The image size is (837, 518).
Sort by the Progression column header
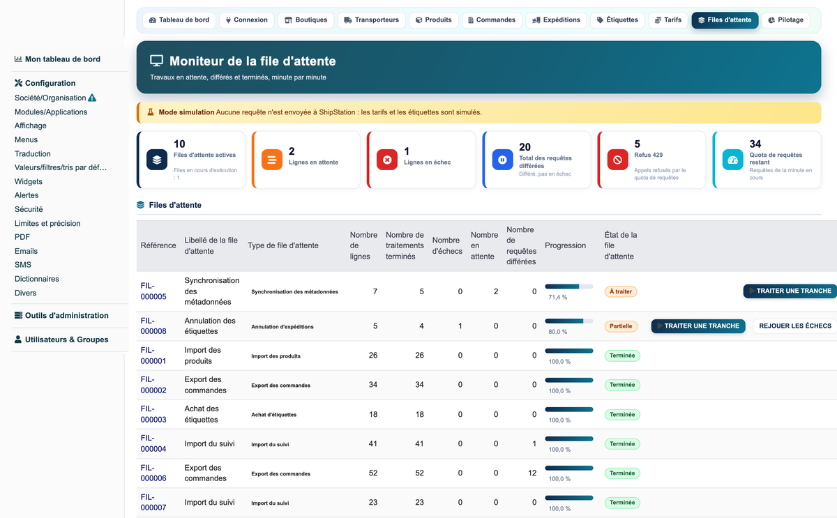click(566, 245)
